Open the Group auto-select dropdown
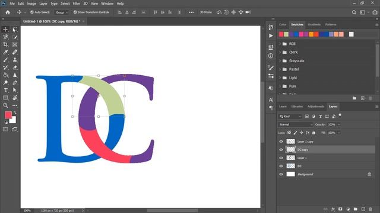 click(x=62, y=12)
